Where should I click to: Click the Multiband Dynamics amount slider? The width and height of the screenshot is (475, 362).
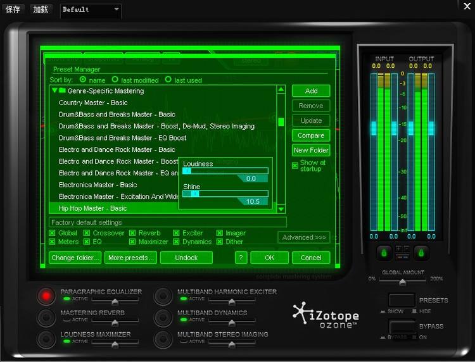[x=232, y=322]
